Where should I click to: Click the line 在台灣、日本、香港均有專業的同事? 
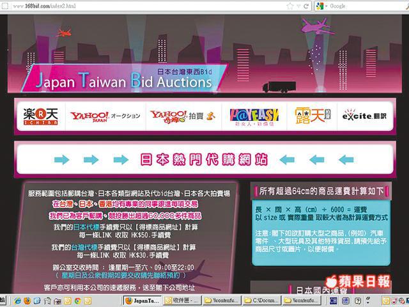pos(125,204)
